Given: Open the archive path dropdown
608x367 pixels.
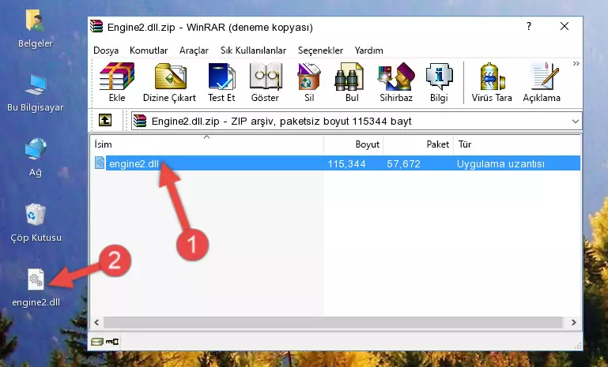Looking at the screenshot, I should pos(576,122).
